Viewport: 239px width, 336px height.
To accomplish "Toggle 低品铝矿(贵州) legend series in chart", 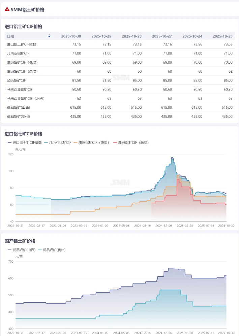I will pyautogui.click(x=52, y=250).
